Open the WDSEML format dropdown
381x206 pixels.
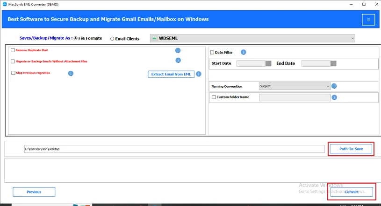coord(252,38)
